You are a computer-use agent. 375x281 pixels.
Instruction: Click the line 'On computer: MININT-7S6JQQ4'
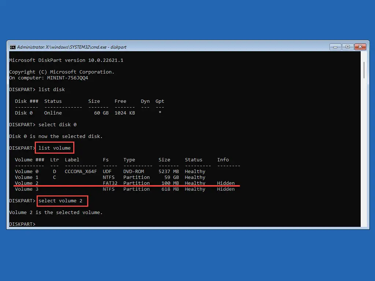49,78
